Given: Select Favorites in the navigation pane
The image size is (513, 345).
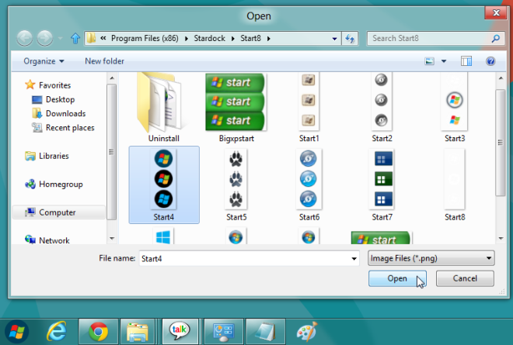Looking at the screenshot, I should pos(48,85).
